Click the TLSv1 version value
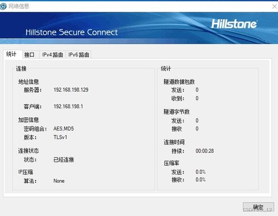278x216 pixels. pos(60,137)
